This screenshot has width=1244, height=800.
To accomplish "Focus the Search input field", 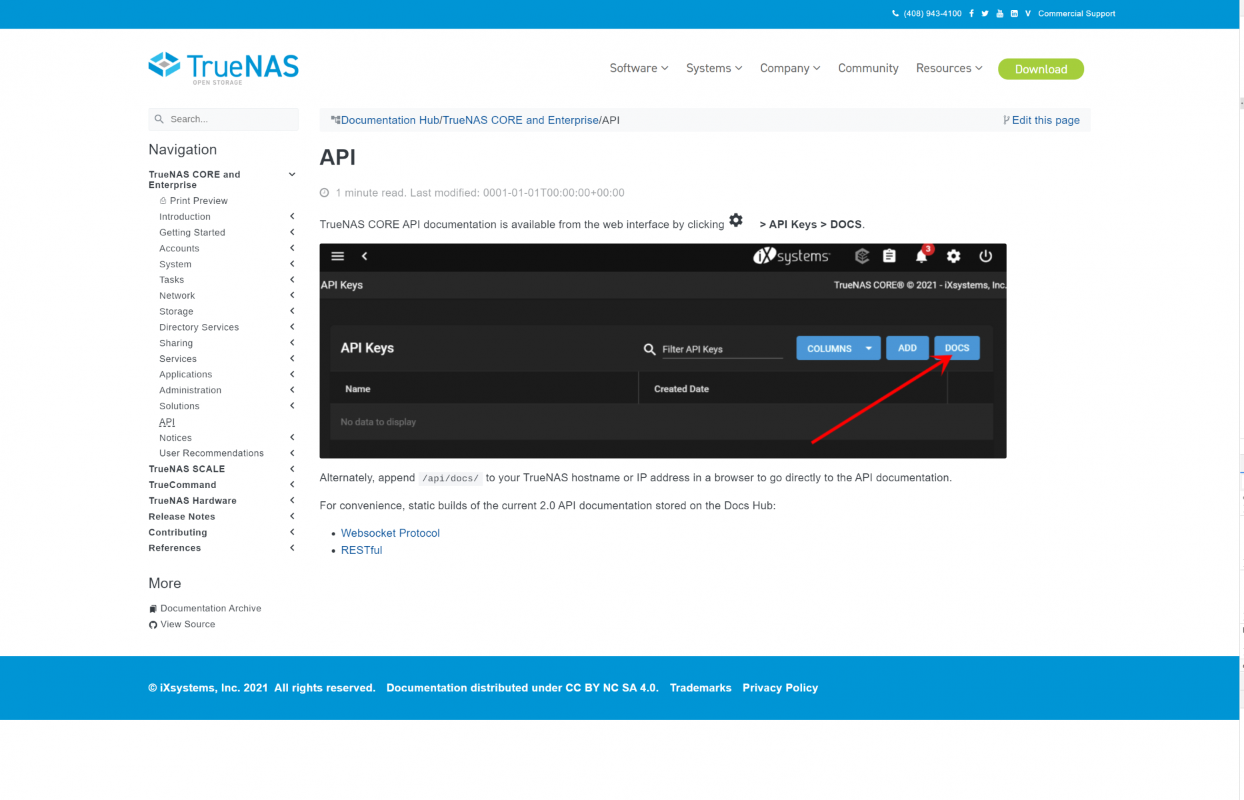I will click(223, 119).
